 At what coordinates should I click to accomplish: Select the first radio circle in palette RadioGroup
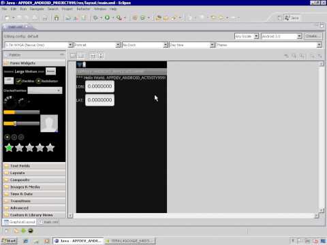tap(7, 137)
